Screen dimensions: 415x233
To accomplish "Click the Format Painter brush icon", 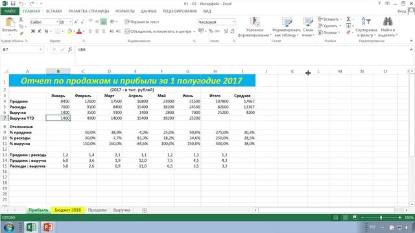I will tap(21, 33).
